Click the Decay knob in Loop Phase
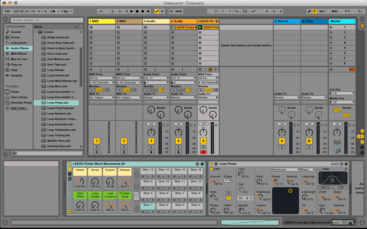Viewport: 367px width, 229px height. [274, 182]
